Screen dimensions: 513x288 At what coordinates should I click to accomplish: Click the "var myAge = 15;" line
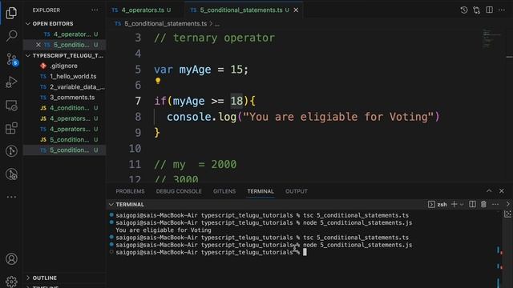click(201, 70)
